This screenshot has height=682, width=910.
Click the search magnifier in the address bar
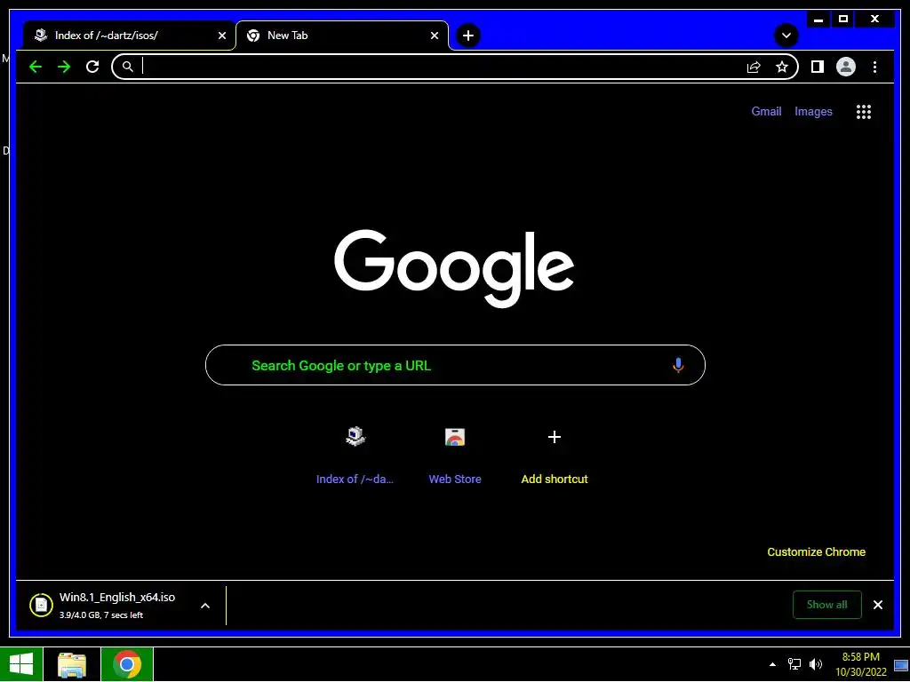(128, 67)
